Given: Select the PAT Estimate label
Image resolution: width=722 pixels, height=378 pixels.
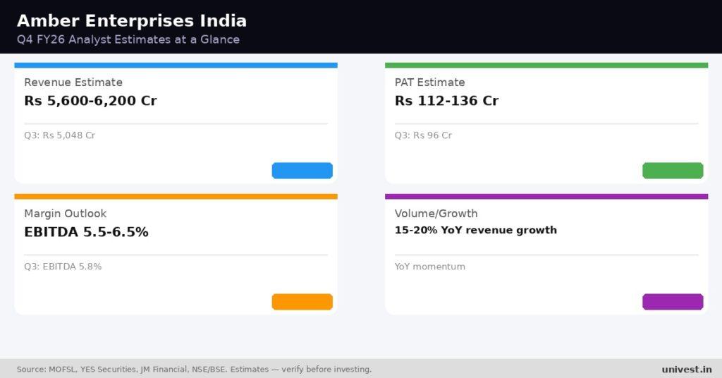Looking at the screenshot, I should [429, 83].
